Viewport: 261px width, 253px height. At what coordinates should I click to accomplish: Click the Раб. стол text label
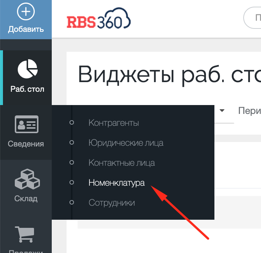pyautogui.click(x=27, y=89)
